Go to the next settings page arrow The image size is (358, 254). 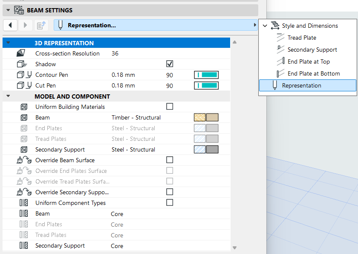point(25,25)
